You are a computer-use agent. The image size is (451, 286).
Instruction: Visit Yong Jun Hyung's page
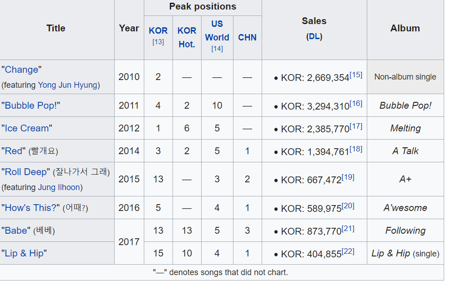click(x=68, y=85)
